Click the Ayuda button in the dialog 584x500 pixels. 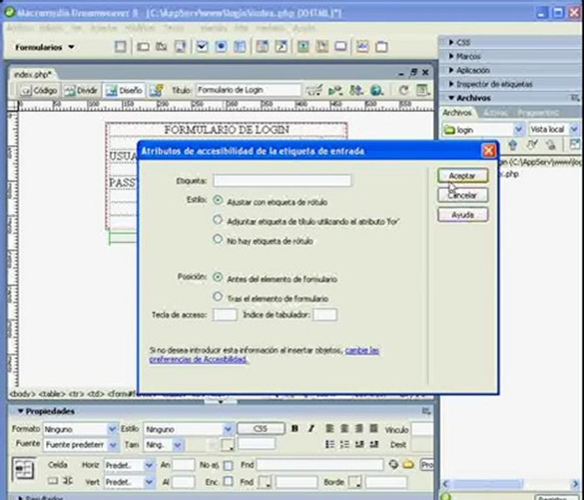point(462,215)
